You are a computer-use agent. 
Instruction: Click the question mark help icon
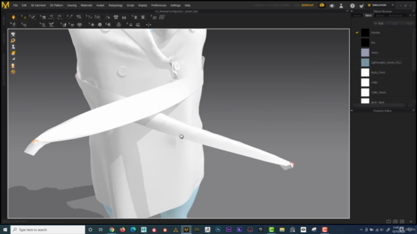click(x=352, y=6)
